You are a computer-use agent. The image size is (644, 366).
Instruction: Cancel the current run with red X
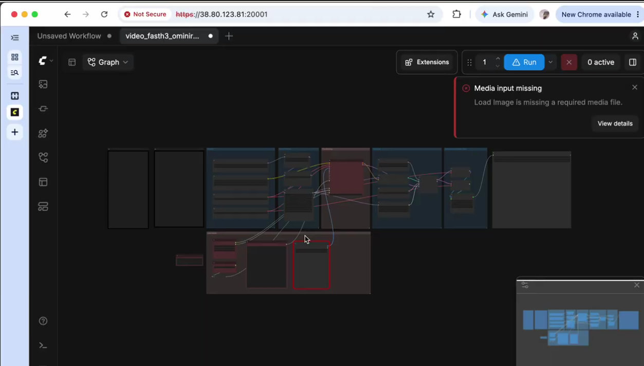coord(569,62)
